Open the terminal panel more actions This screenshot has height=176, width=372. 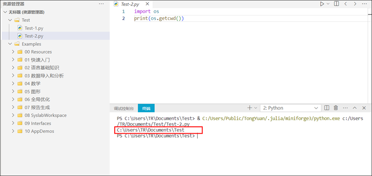click(345, 108)
